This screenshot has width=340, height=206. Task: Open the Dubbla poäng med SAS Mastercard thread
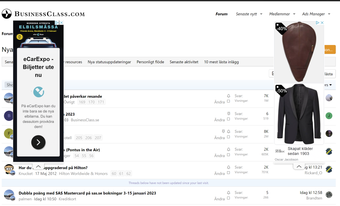tap(87, 193)
